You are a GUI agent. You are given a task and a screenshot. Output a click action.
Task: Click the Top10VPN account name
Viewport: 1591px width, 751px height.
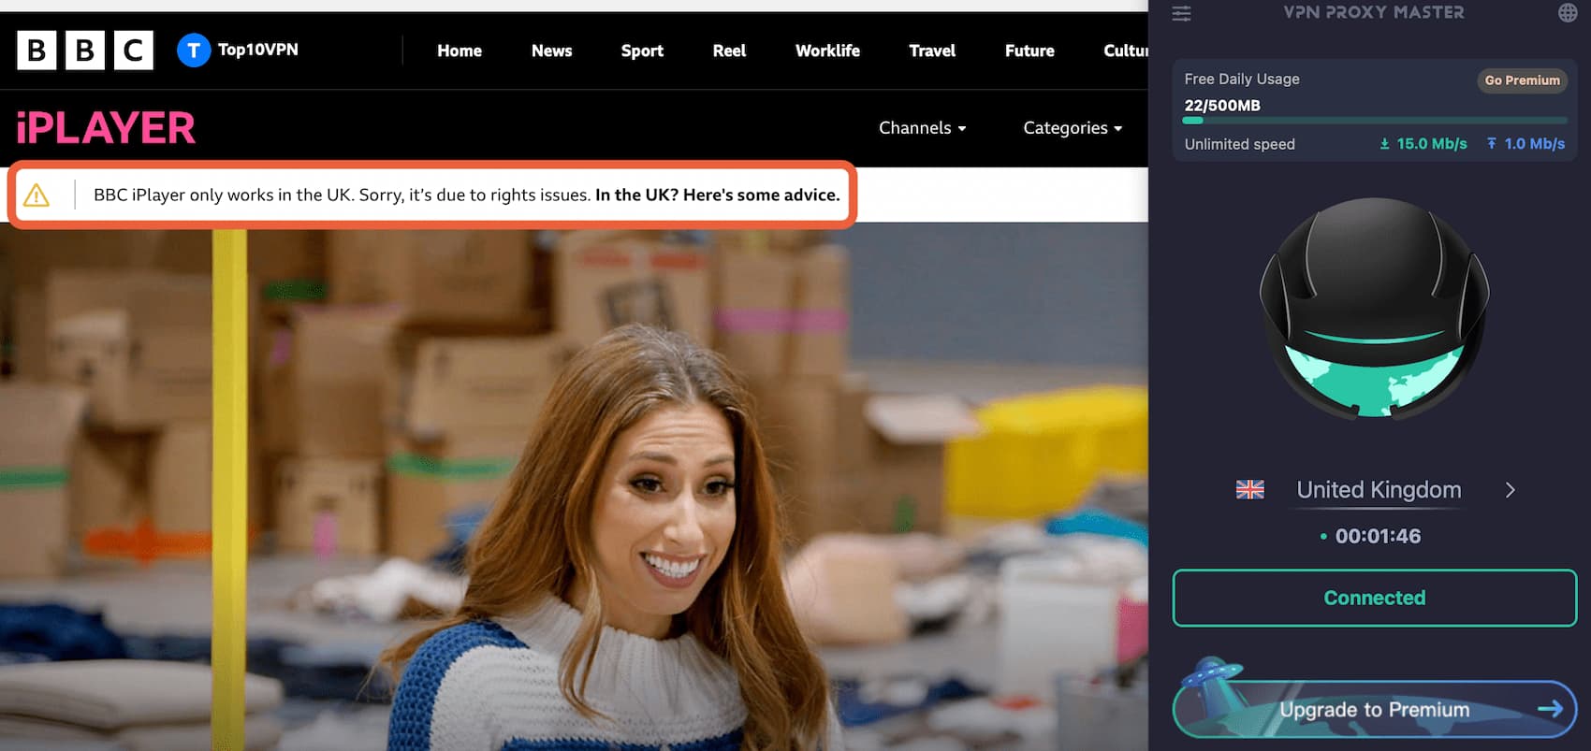[258, 50]
